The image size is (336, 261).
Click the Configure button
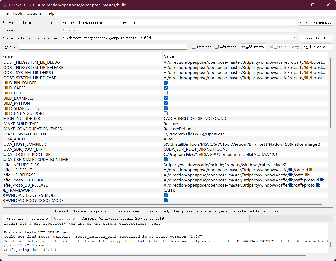(14, 218)
